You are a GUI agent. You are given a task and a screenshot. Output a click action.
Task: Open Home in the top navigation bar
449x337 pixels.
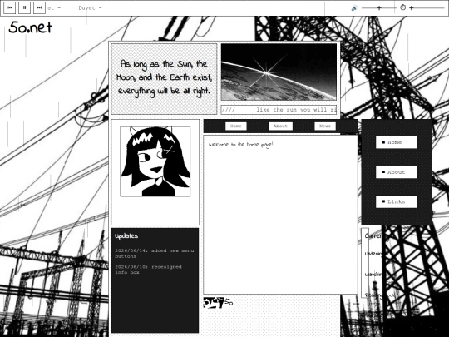coord(236,126)
